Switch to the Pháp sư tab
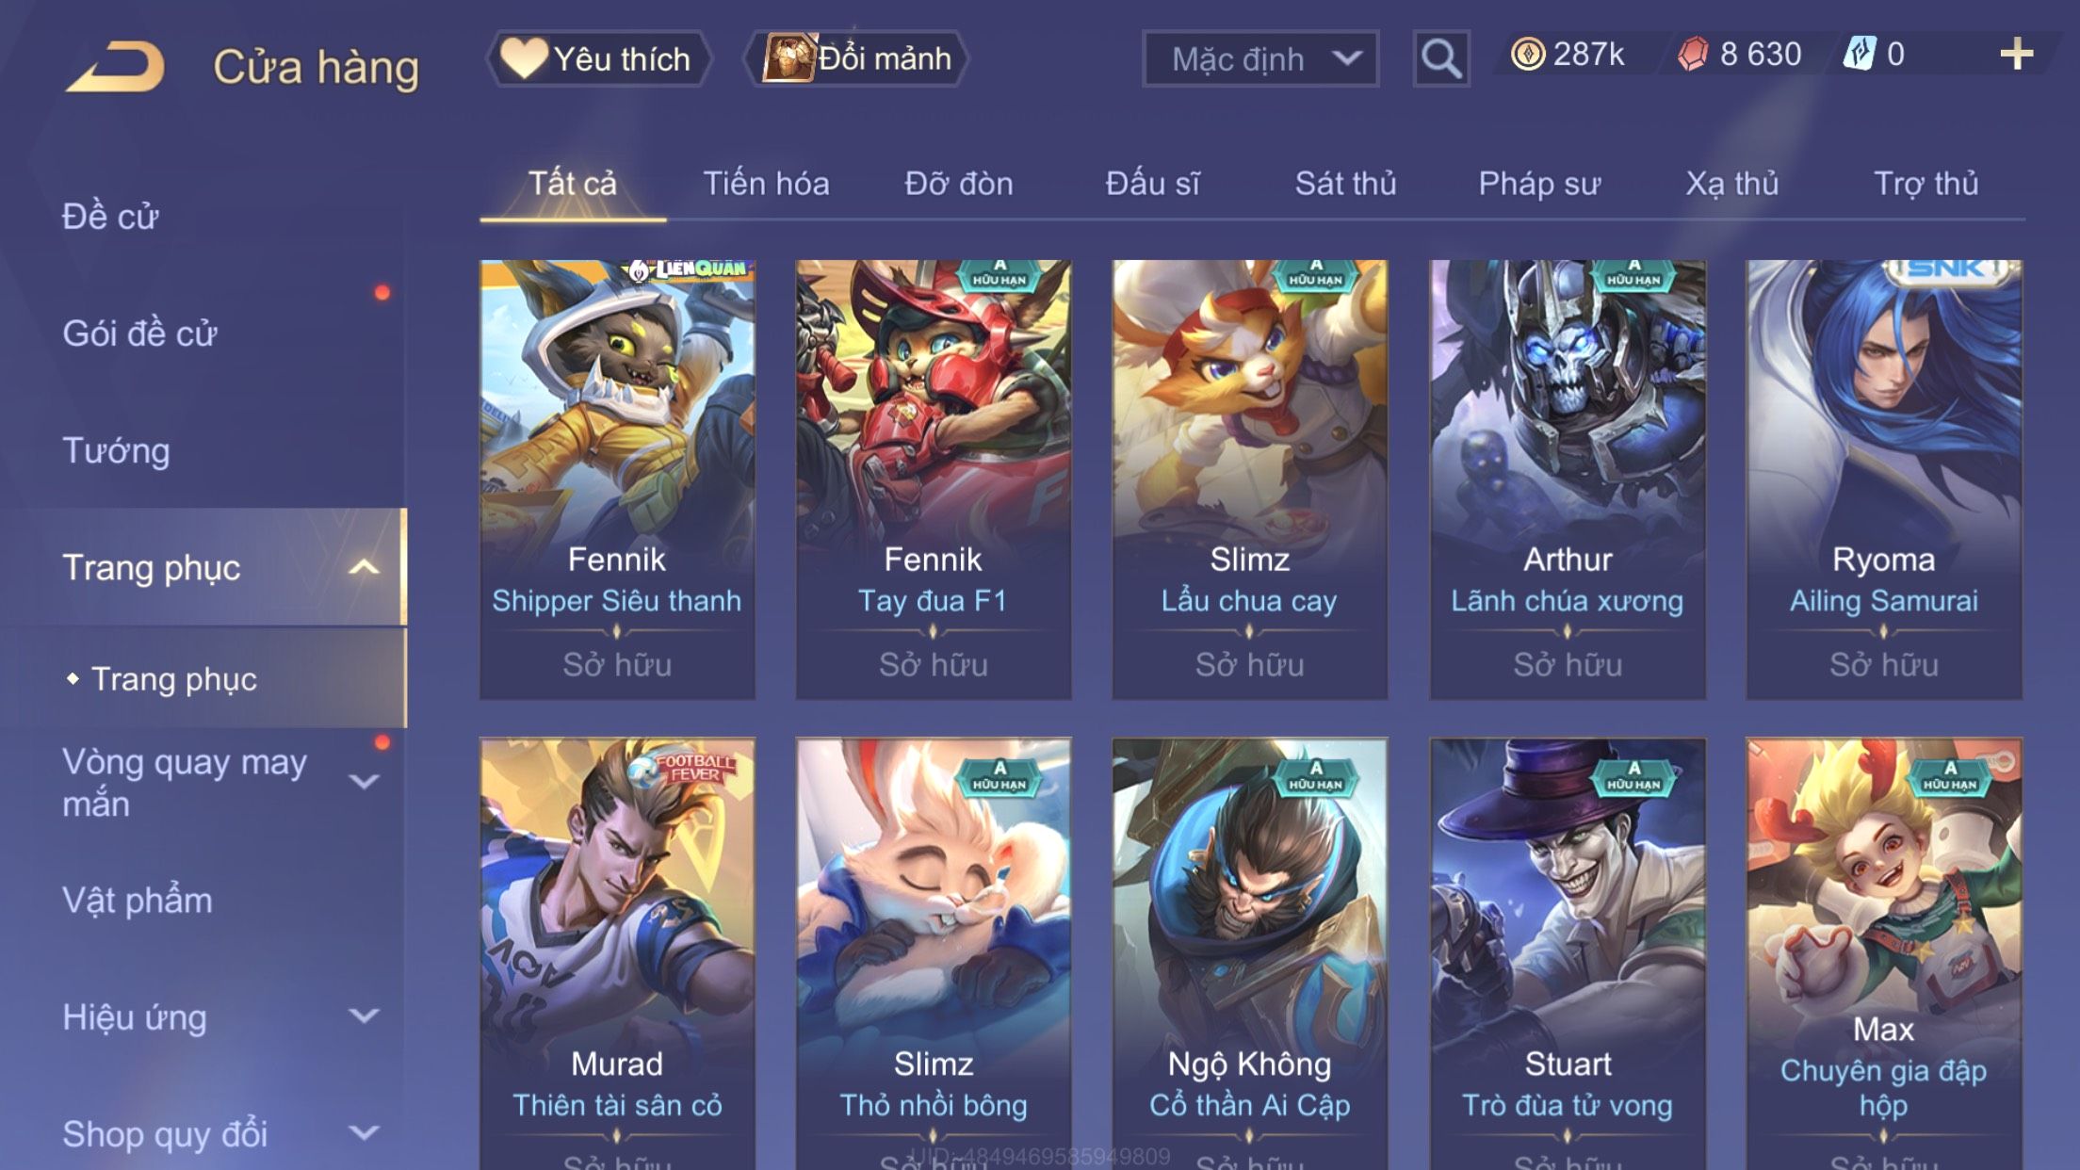Image resolution: width=2080 pixels, height=1170 pixels. [x=1539, y=183]
